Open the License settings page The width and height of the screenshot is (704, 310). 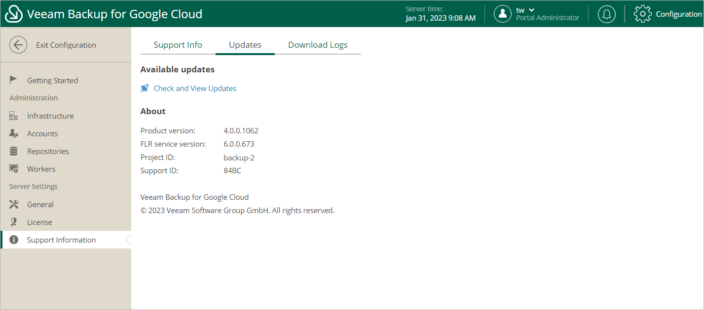(x=39, y=222)
